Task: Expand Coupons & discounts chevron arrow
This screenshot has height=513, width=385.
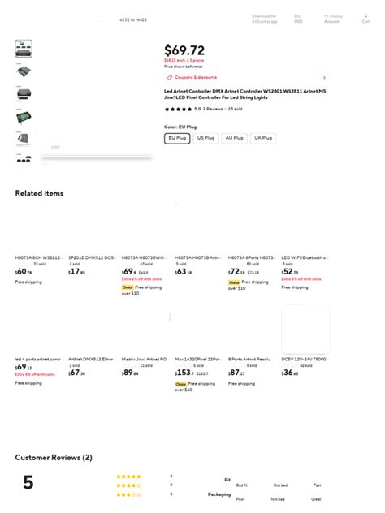Action: 324,78
